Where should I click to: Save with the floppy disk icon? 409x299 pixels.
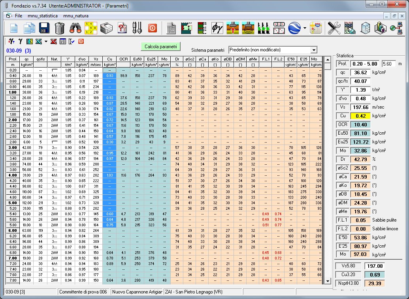click(44, 28)
